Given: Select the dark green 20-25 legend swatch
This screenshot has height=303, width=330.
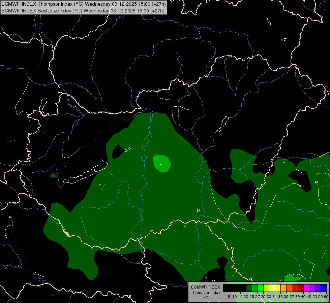Looking at the screenshot, I should (x=249, y=288).
